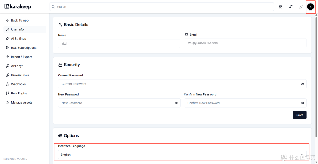The height and width of the screenshot is (164, 318).
Task: Click inside the top Search box
Action: click(162, 7)
